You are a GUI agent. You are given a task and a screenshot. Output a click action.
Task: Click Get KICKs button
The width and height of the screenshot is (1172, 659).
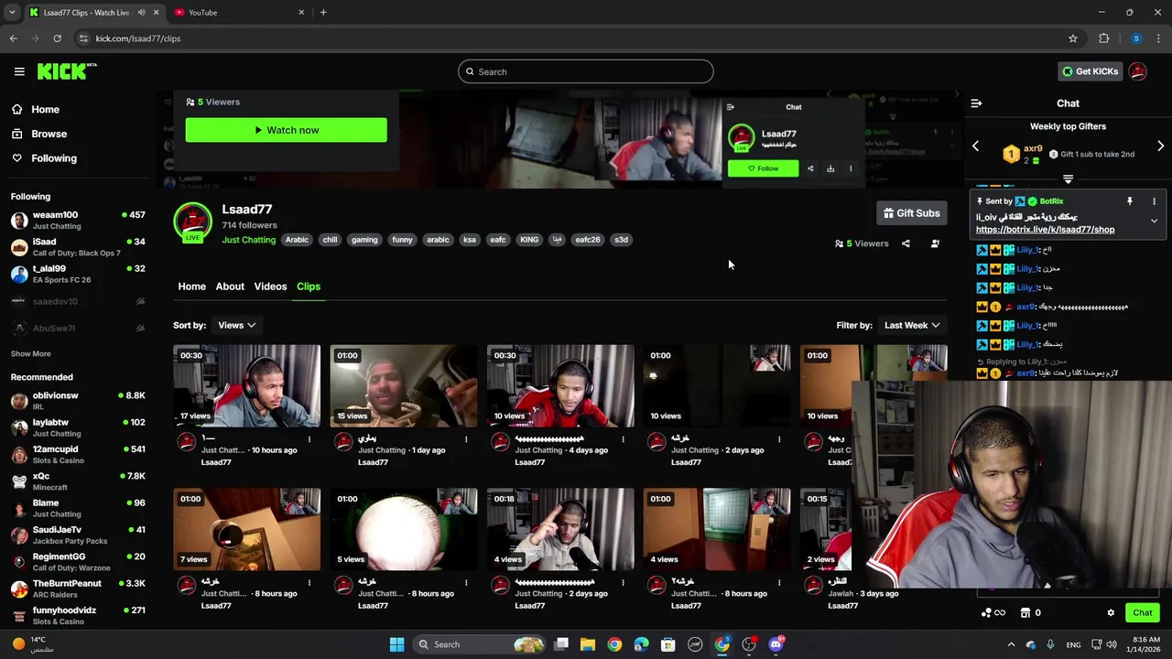click(x=1090, y=71)
